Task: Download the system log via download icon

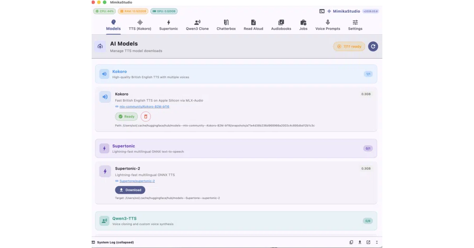Action: (360, 242)
